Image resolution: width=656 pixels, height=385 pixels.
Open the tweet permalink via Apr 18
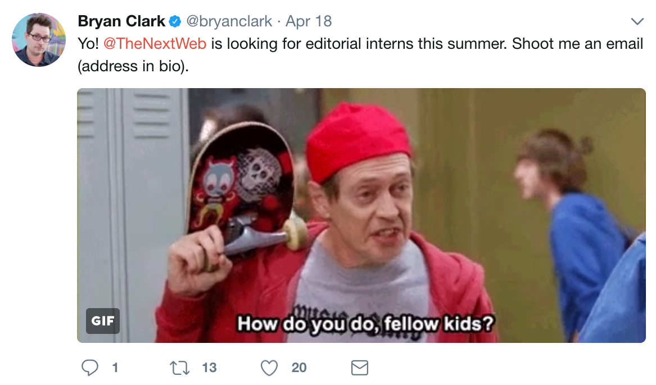pyautogui.click(x=309, y=21)
